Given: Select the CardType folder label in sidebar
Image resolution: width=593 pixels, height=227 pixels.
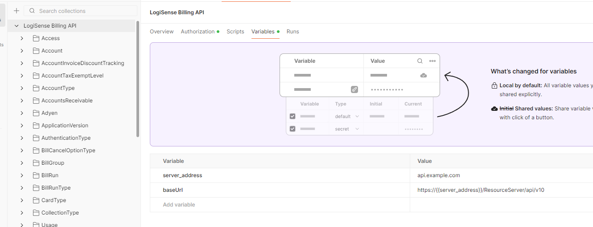Looking at the screenshot, I should point(54,200).
